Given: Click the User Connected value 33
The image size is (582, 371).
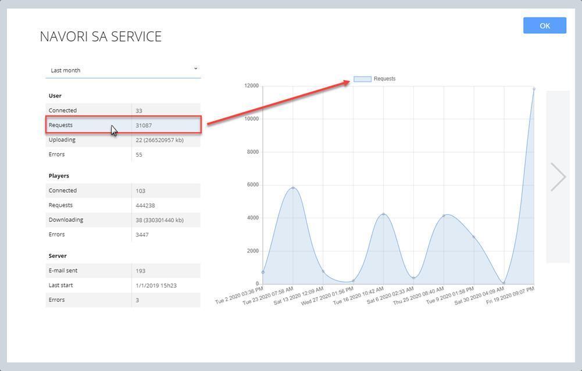Looking at the screenshot, I should (139, 111).
